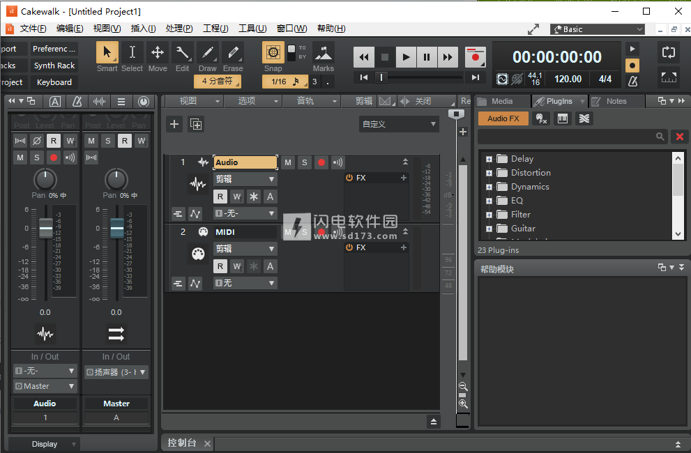691x453 pixels.
Task: Choose the Select tool
Action: pyautogui.click(x=132, y=52)
